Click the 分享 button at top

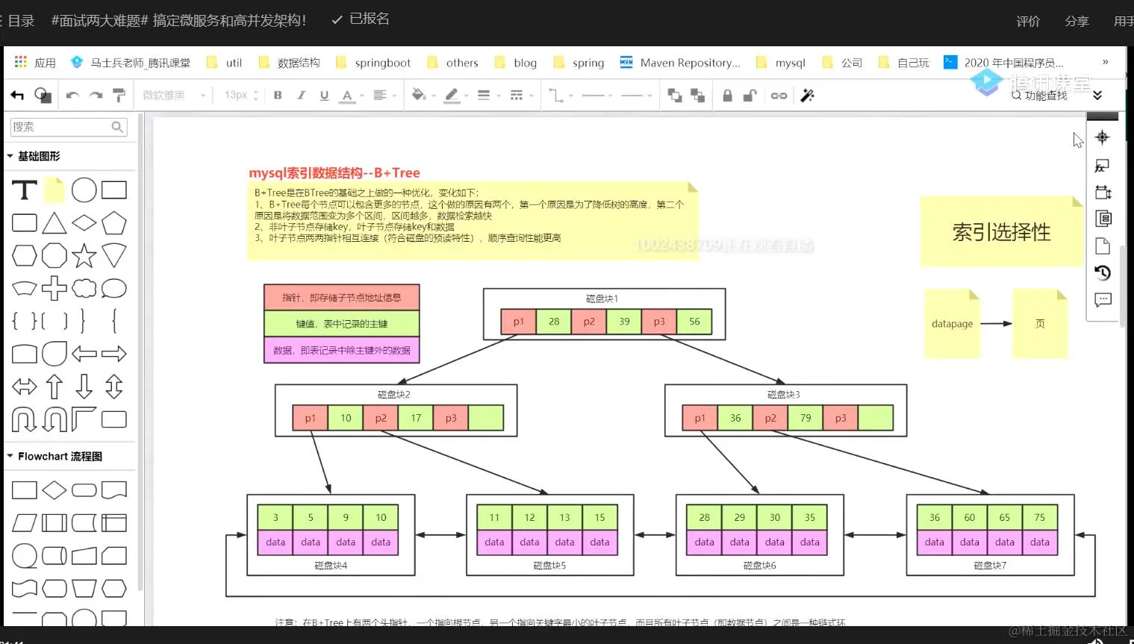point(1077,21)
